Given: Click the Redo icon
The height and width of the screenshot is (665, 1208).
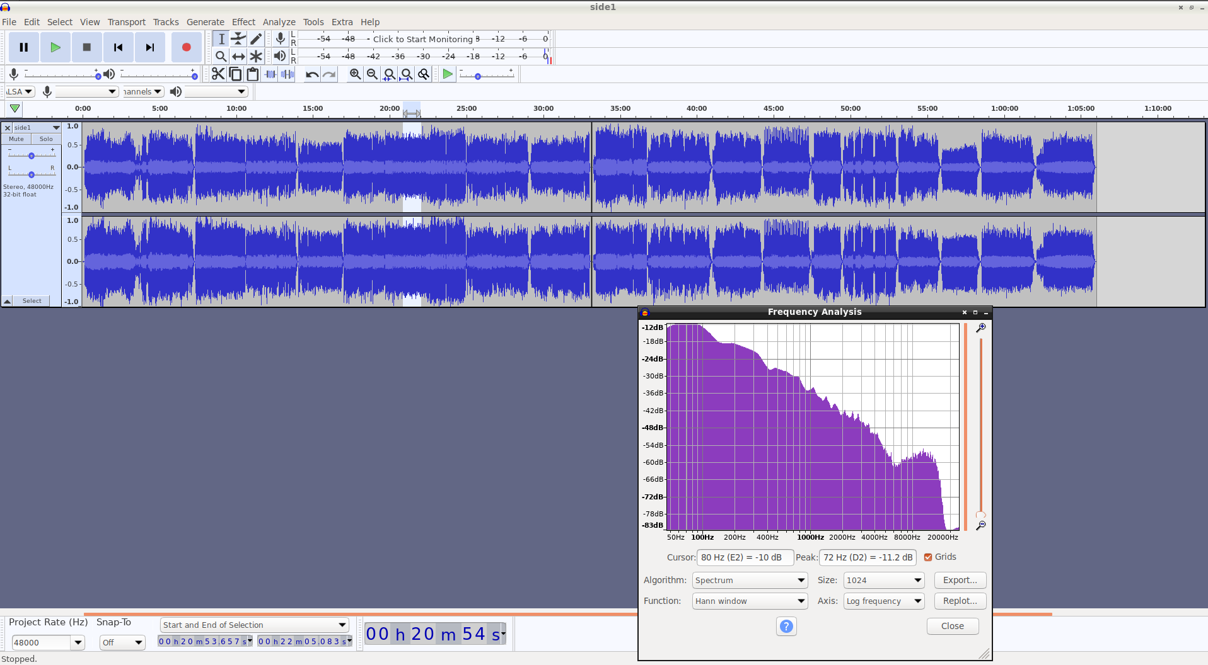Looking at the screenshot, I should click(x=329, y=74).
